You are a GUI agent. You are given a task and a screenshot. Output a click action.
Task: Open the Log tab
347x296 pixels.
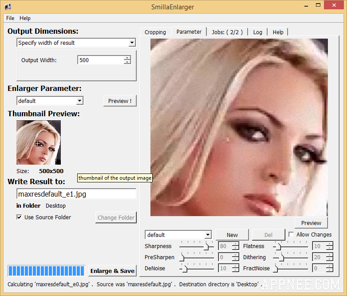point(258,32)
